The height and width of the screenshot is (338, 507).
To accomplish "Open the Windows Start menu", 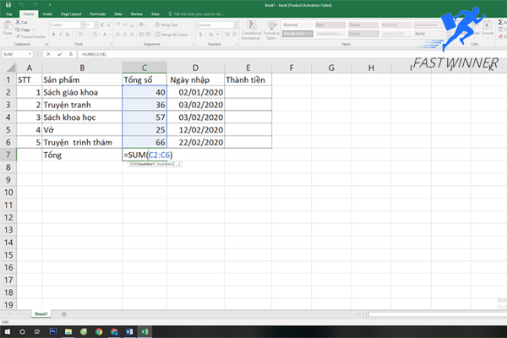I will coord(7,331).
